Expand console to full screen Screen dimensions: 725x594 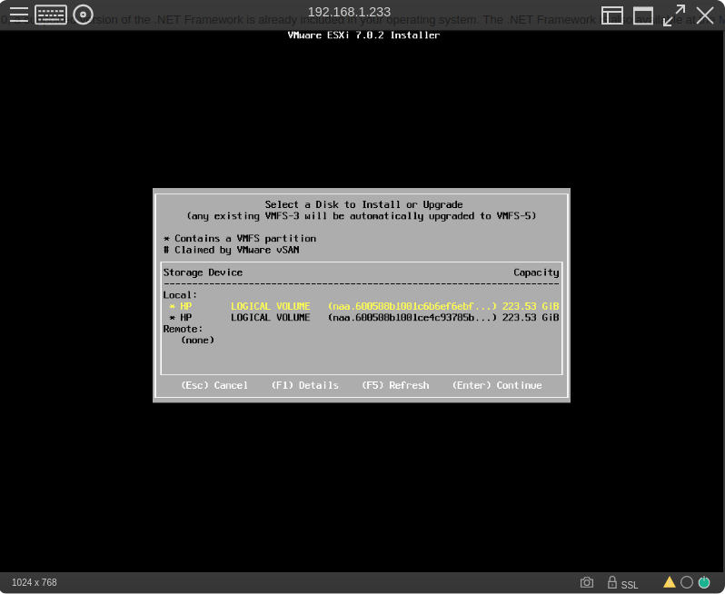674,15
